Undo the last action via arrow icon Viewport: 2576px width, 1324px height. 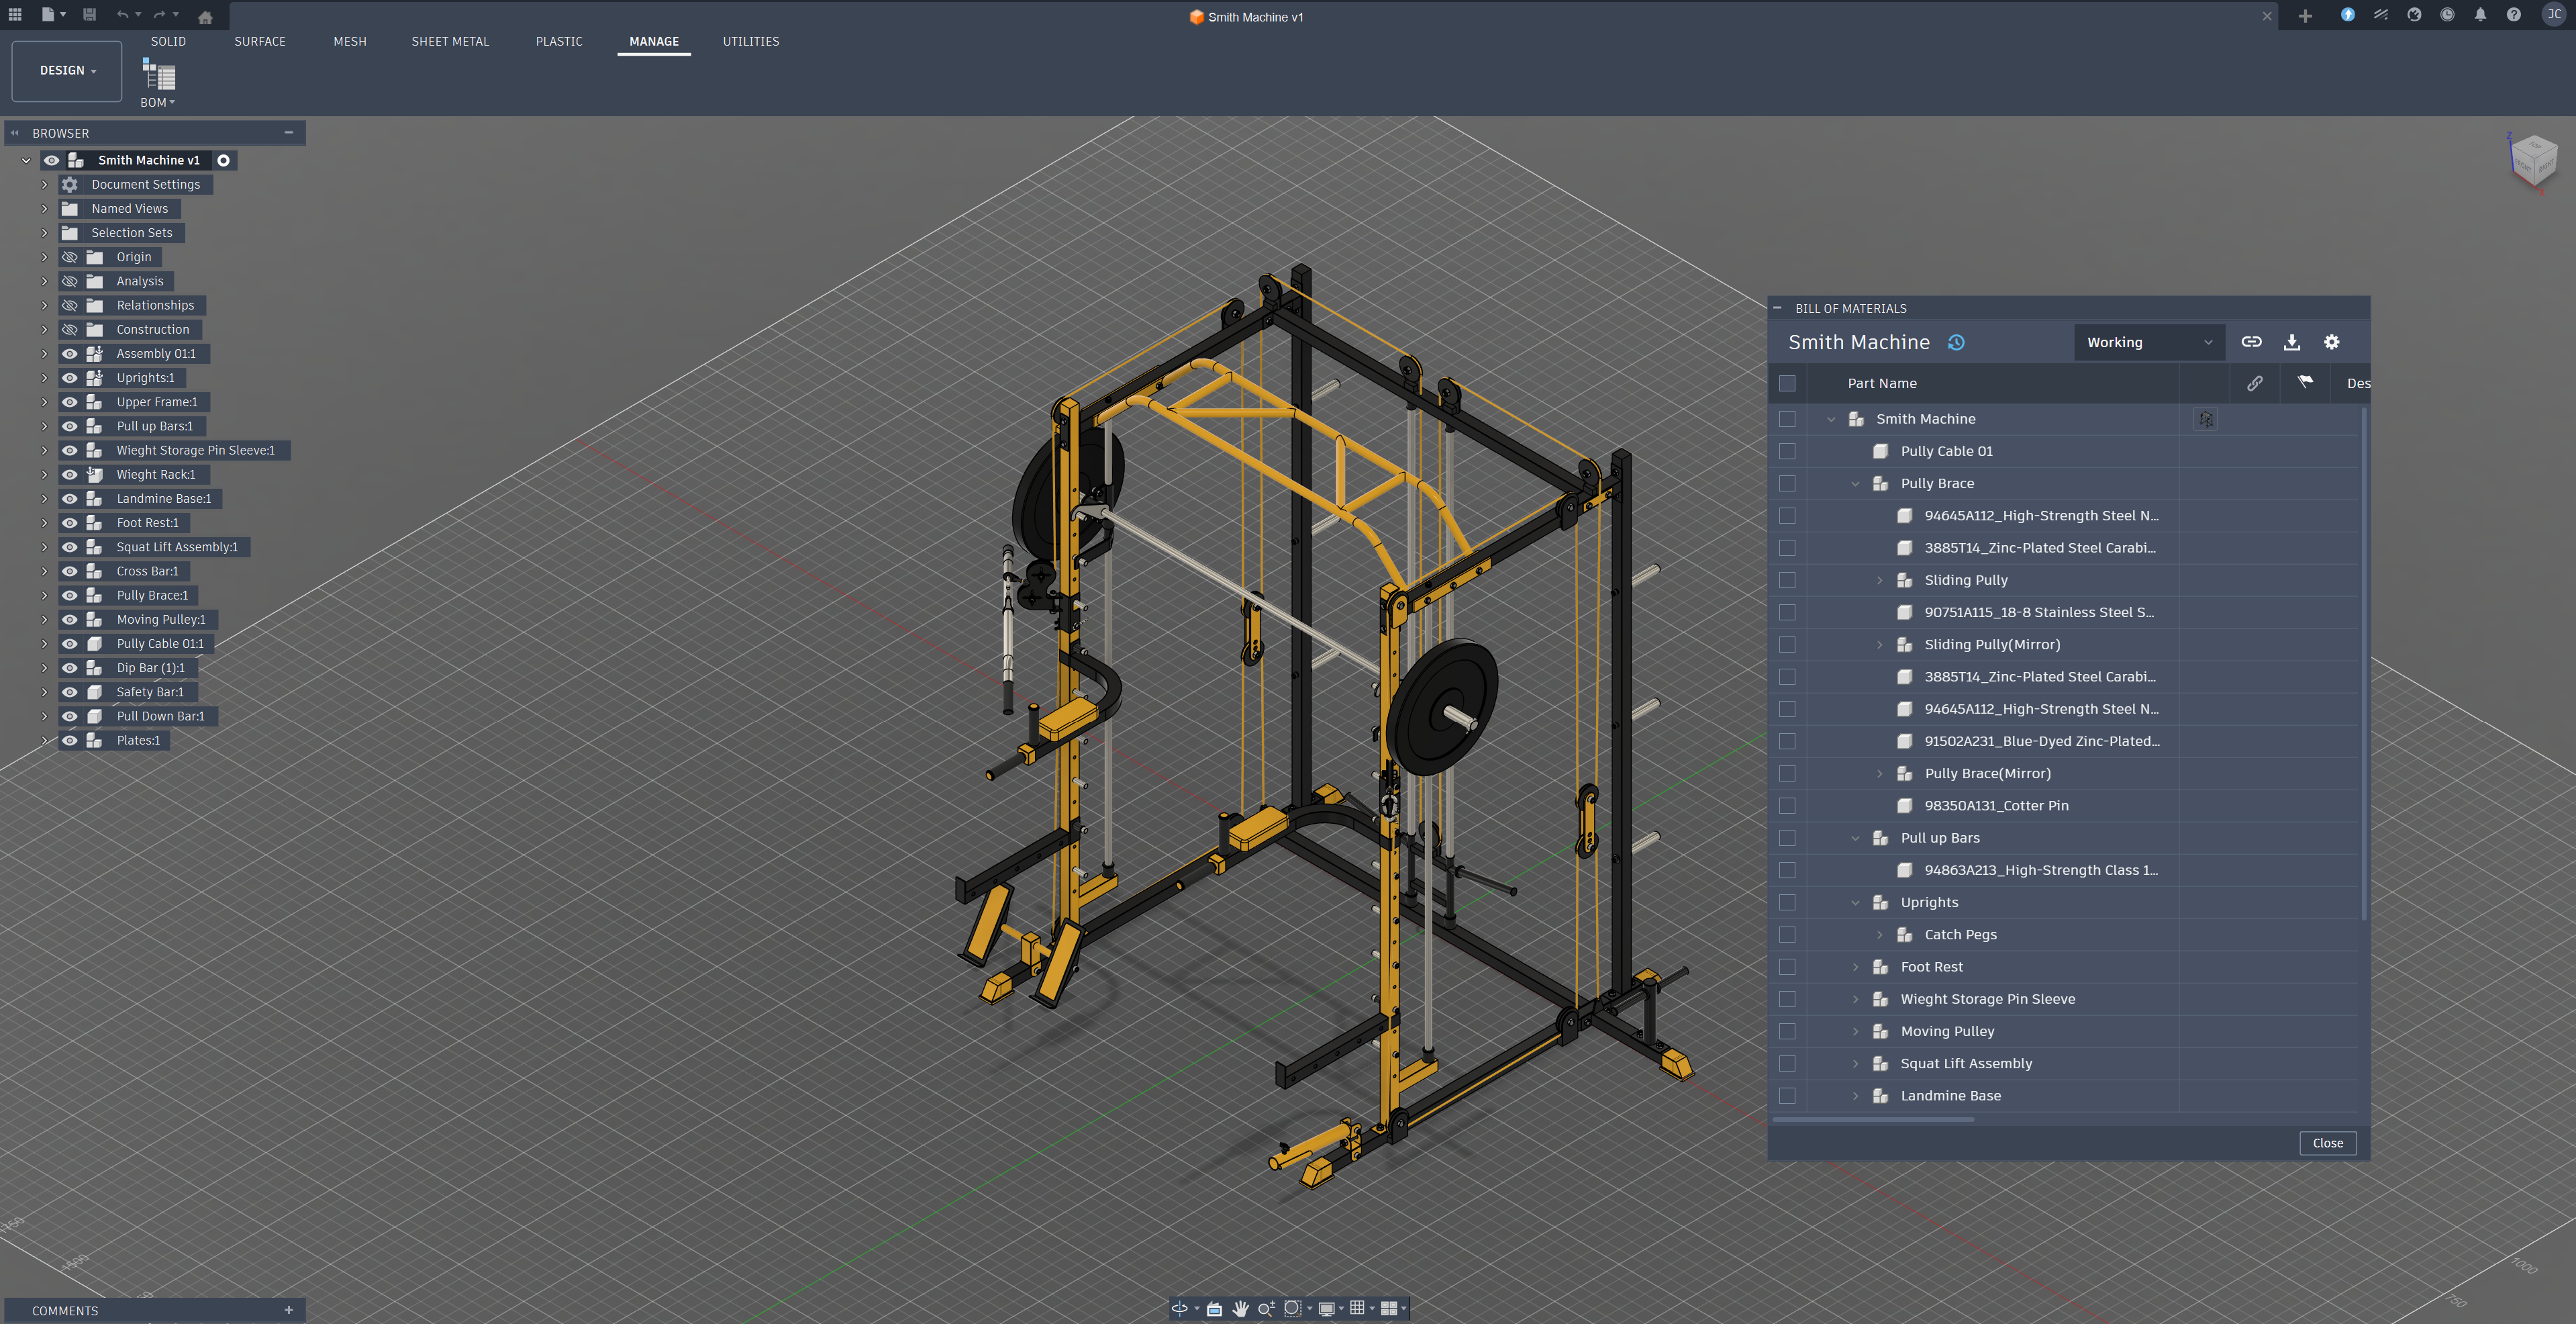122,15
